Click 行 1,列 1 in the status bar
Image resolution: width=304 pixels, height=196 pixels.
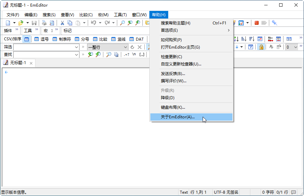[x=198, y=192]
